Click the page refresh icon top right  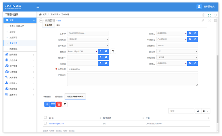pos(215,15)
